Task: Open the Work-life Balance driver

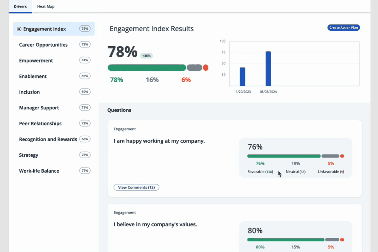Action: point(54,171)
